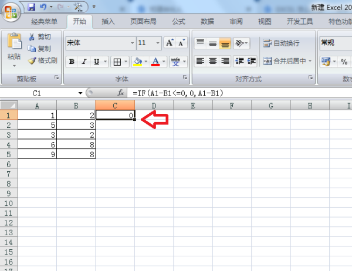Enable 自动换行 wrap text
Viewport: 352px width, 271px height.
click(x=281, y=43)
